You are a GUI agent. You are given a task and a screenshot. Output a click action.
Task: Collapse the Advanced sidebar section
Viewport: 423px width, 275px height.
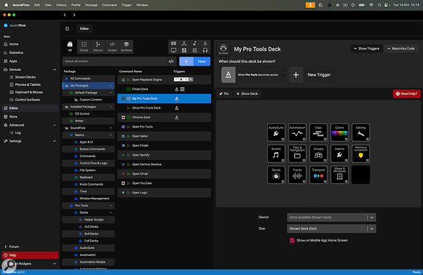click(x=55, y=126)
